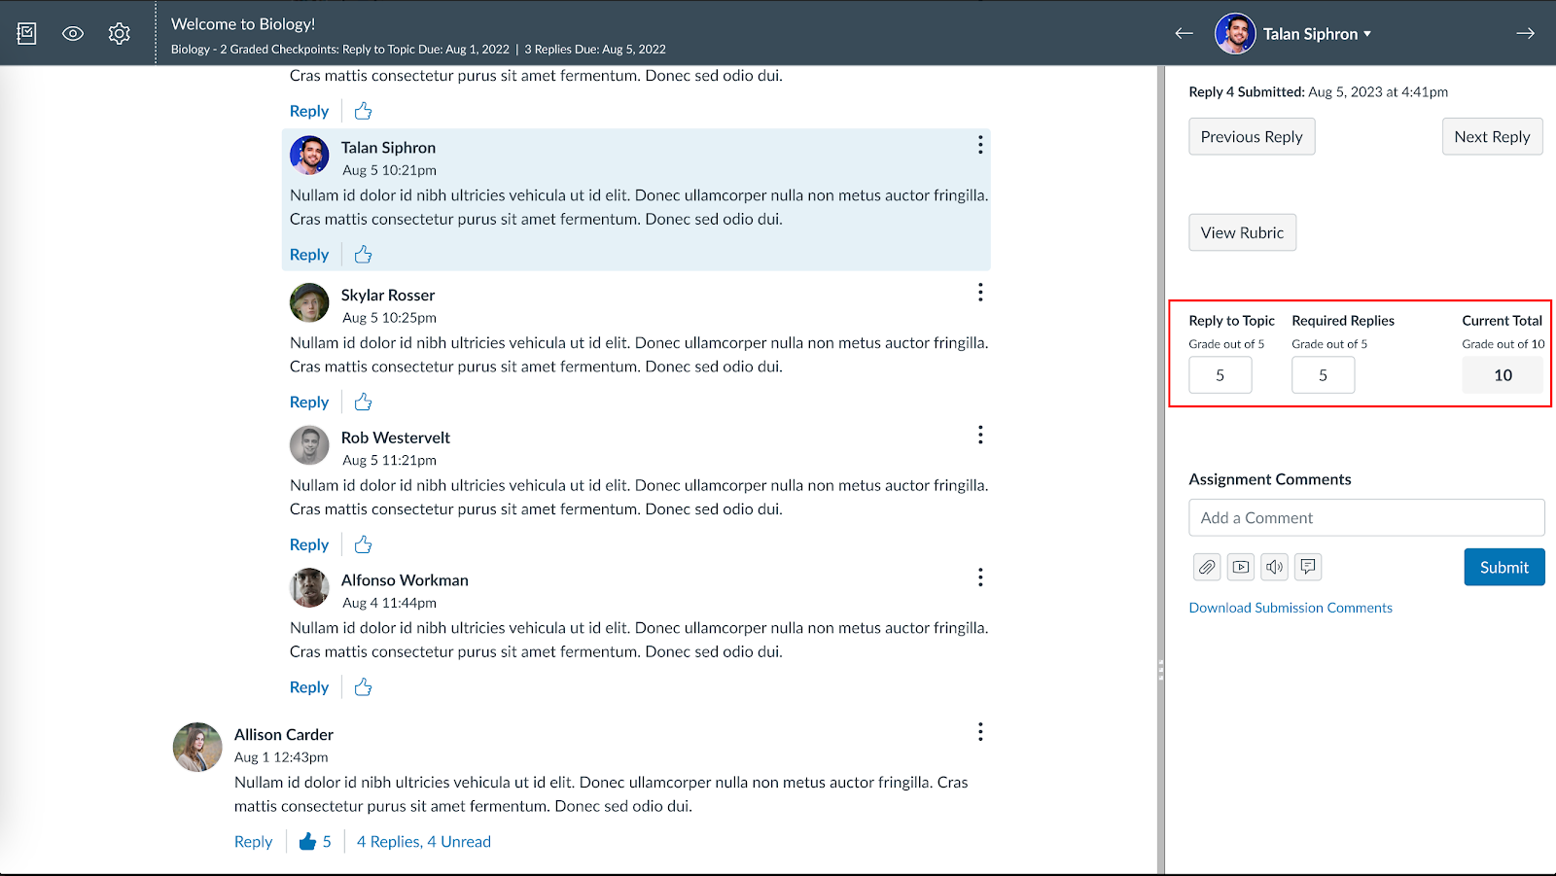The height and width of the screenshot is (876, 1556).
Task: Click Talan Siphron's avatar in the header
Action: click(1235, 34)
